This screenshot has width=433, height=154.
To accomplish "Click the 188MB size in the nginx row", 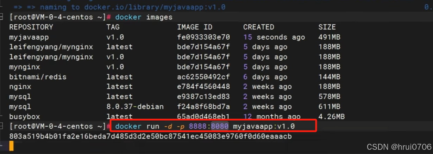I will coord(330,87).
